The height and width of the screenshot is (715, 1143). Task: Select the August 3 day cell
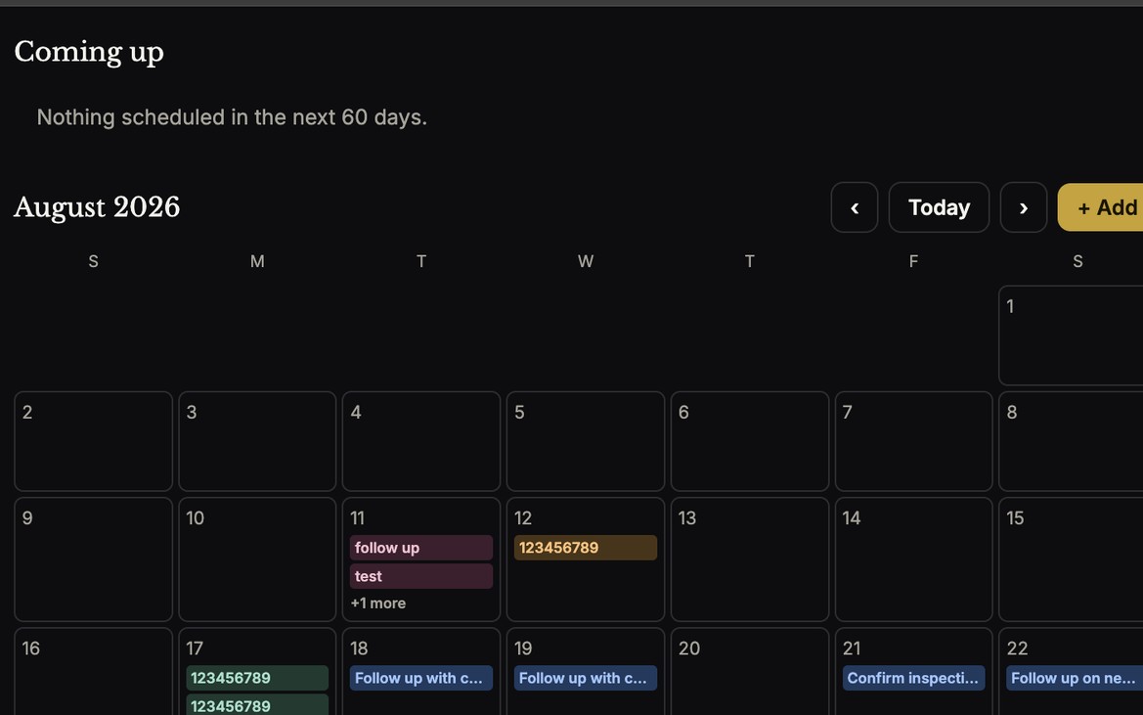(257, 442)
